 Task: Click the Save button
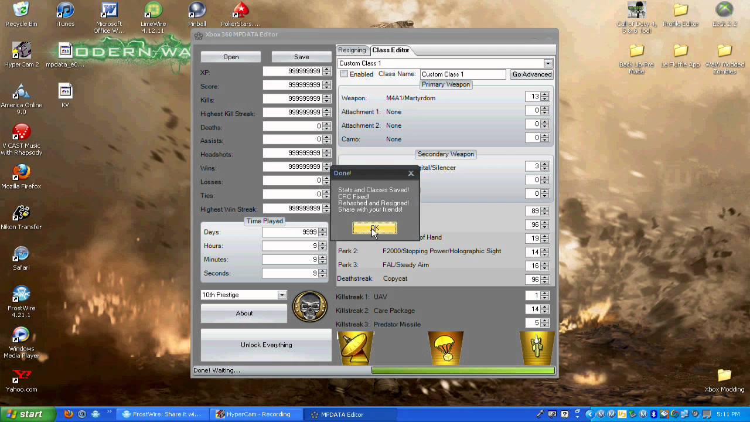[301, 57]
